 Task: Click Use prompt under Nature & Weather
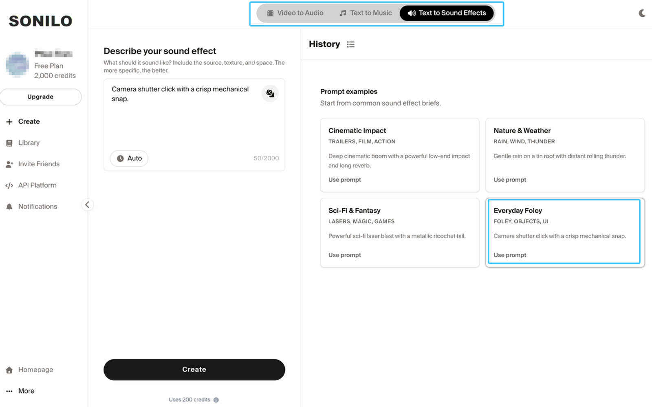(510, 180)
